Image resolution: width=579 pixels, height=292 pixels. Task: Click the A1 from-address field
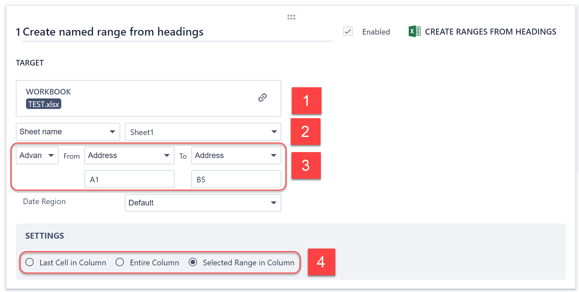(129, 179)
